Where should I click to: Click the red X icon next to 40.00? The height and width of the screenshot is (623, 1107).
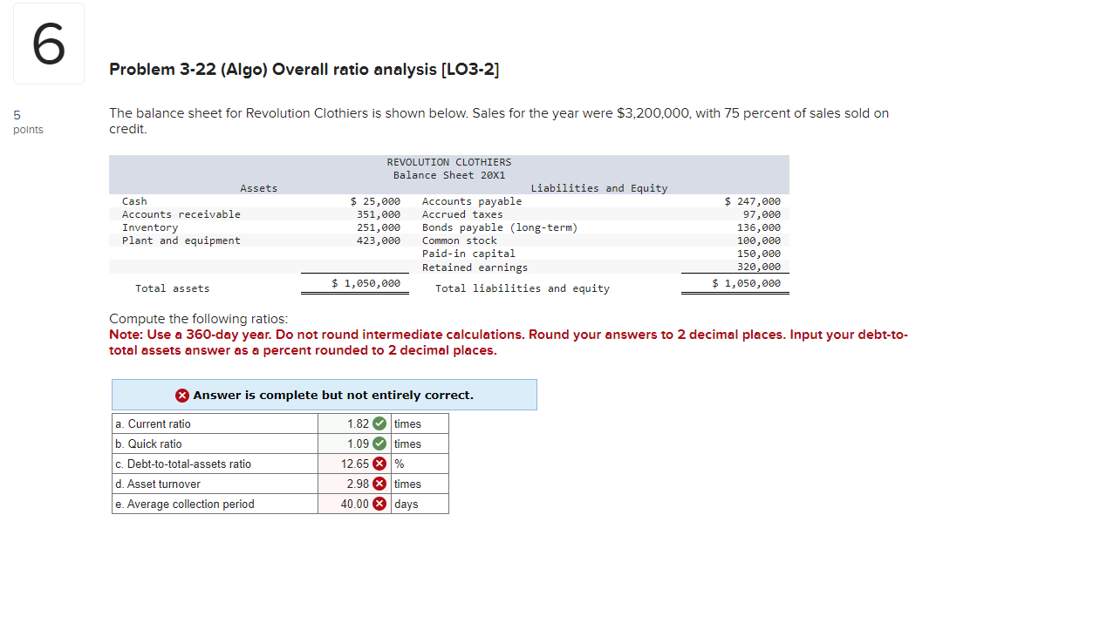click(x=379, y=504)
